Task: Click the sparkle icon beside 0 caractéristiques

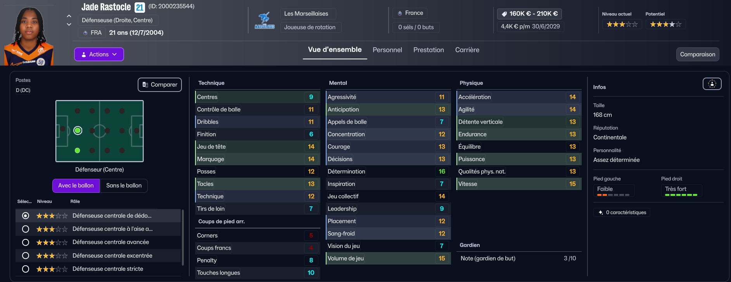Action: pos(601,213)
